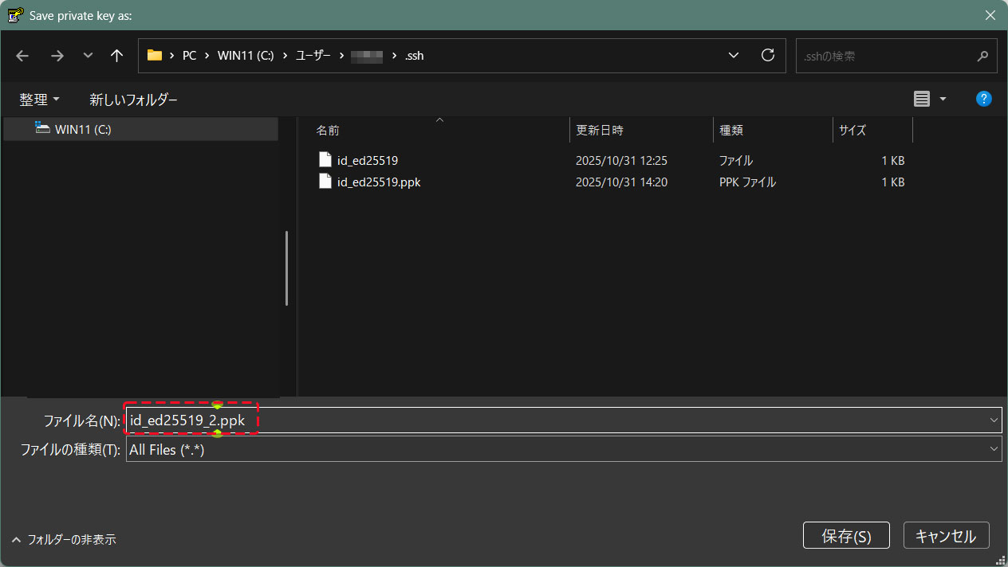Click the view layout icon
1008x567 pixels.
pos(922,99)
